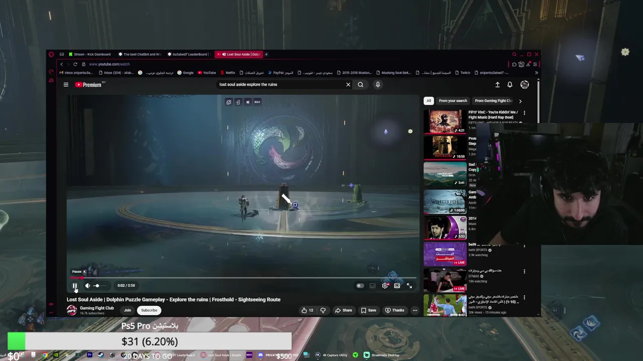Open the Netflix bookmark
This screenshot has width=643, height=361.
pyautogui.click(x=228, y=73)
